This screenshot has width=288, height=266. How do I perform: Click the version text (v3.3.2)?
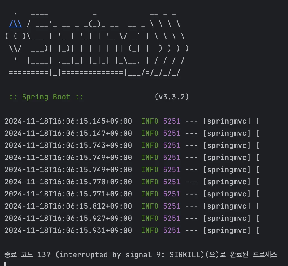pyautogui.click(x=172, y=97)
